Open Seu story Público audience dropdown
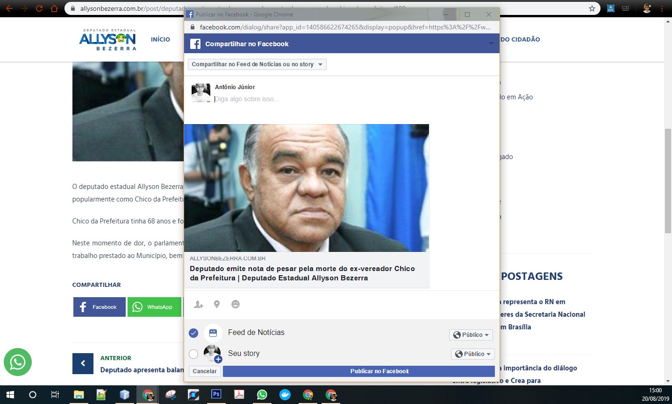The image size is (672, 404). tap(472, 354)
